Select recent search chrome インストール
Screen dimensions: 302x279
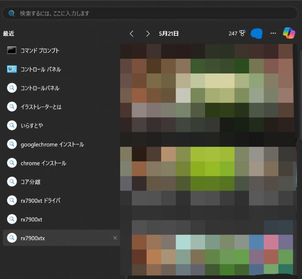(61, 163)
